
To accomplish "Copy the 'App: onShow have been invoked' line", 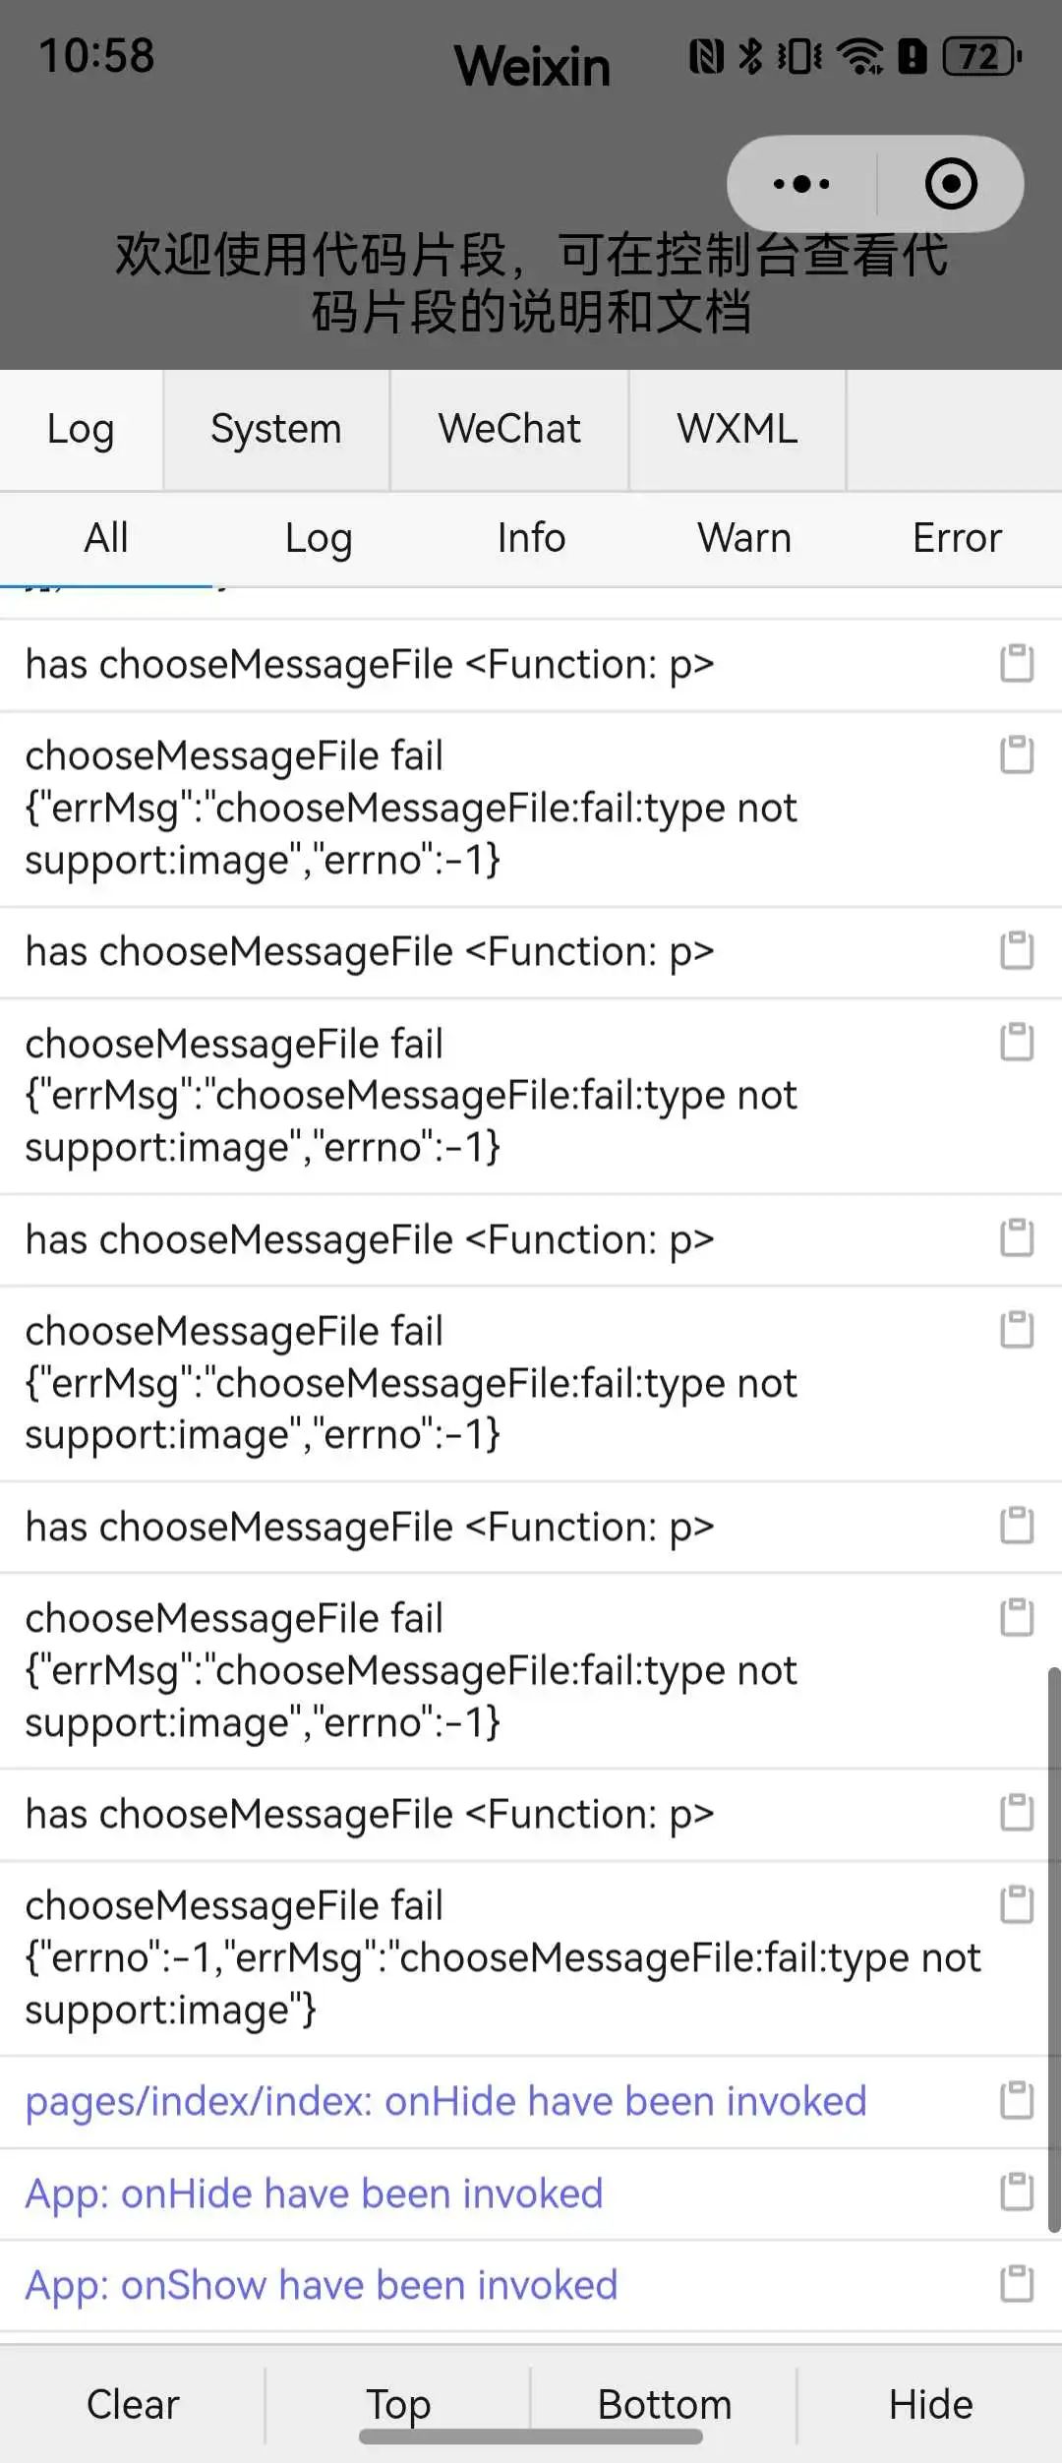I will pyautogui.click(x=1017, y=2284).
